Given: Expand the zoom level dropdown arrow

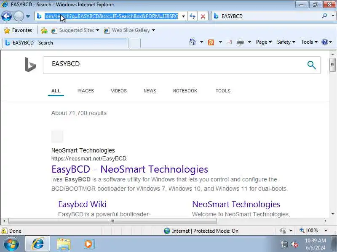Looking at the screenshot, I should [x=326, y=231].
